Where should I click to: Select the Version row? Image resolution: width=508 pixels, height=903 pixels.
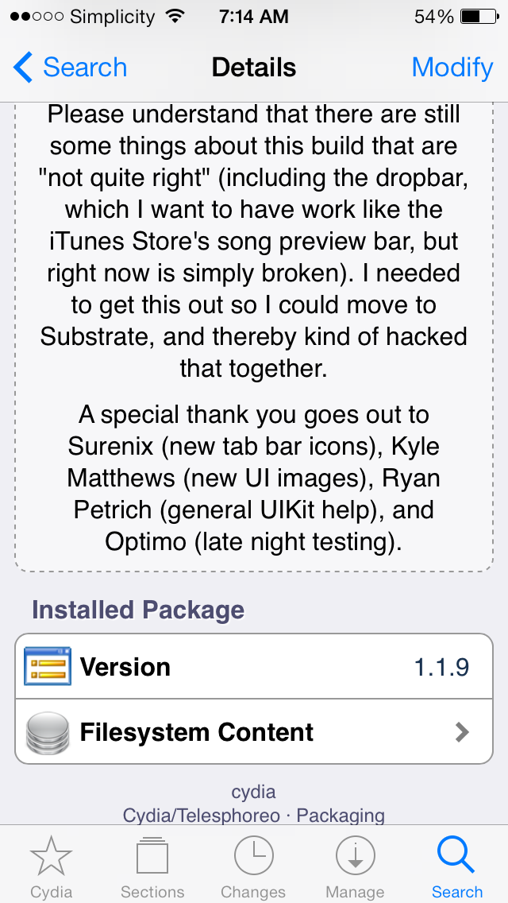[x=254, y=666]
